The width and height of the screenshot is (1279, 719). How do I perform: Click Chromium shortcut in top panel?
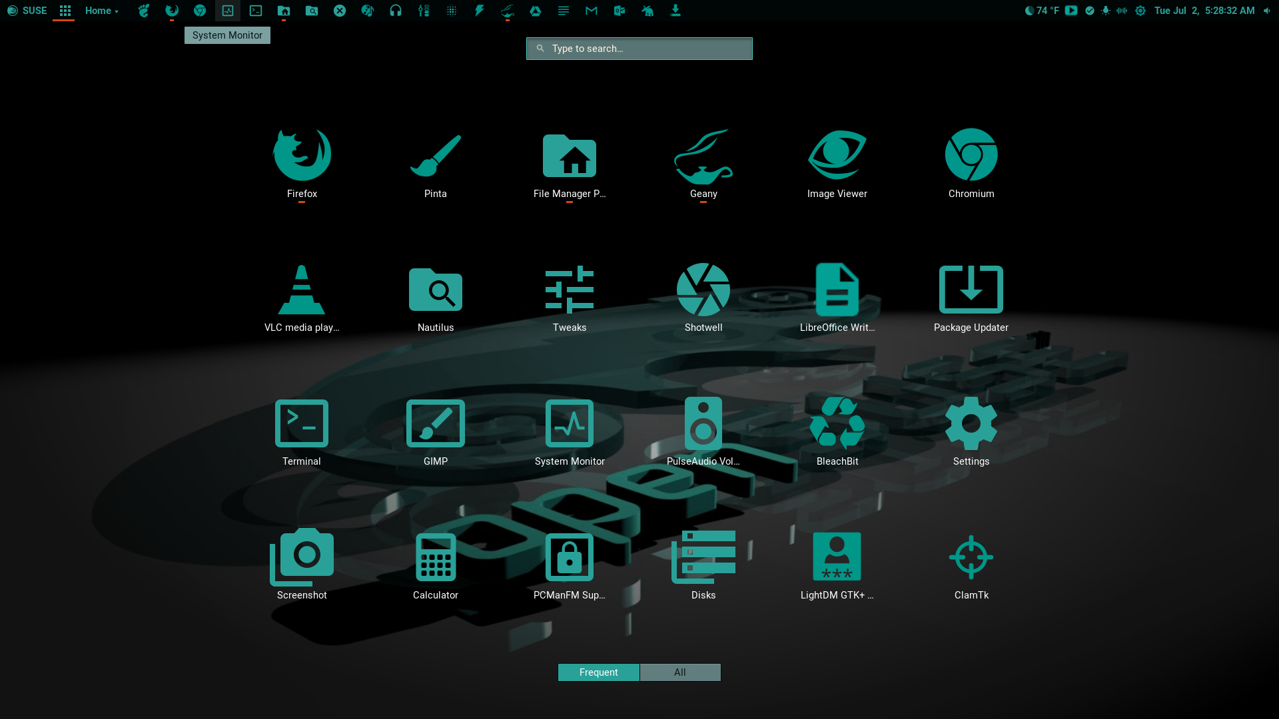(200, 11)
